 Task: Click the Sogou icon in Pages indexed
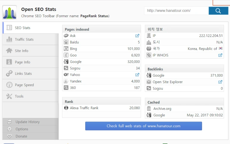click(66, 68)
